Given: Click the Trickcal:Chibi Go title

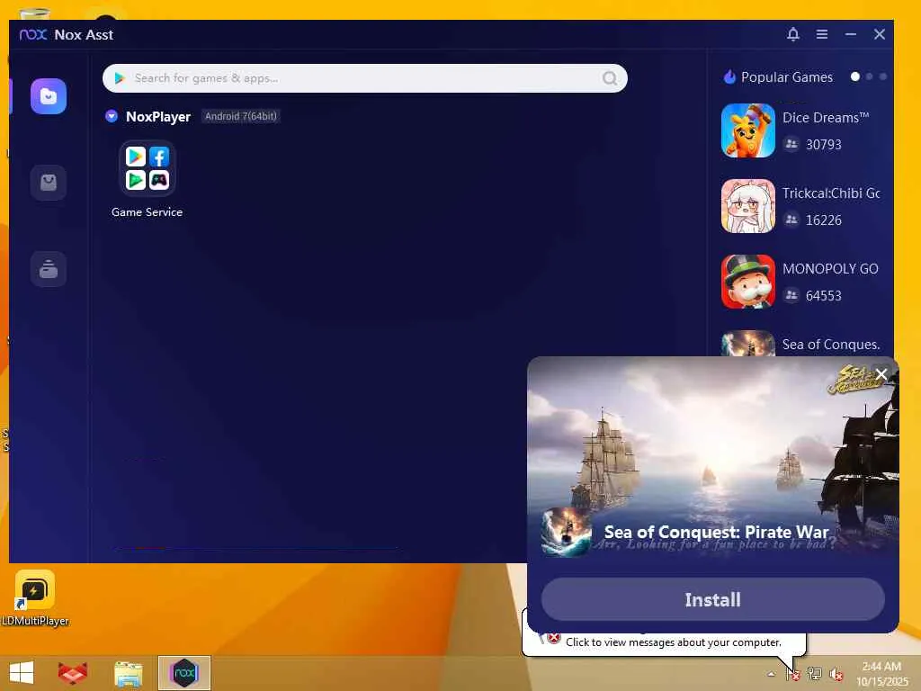Looking at the screenshot, I should 831,193.
